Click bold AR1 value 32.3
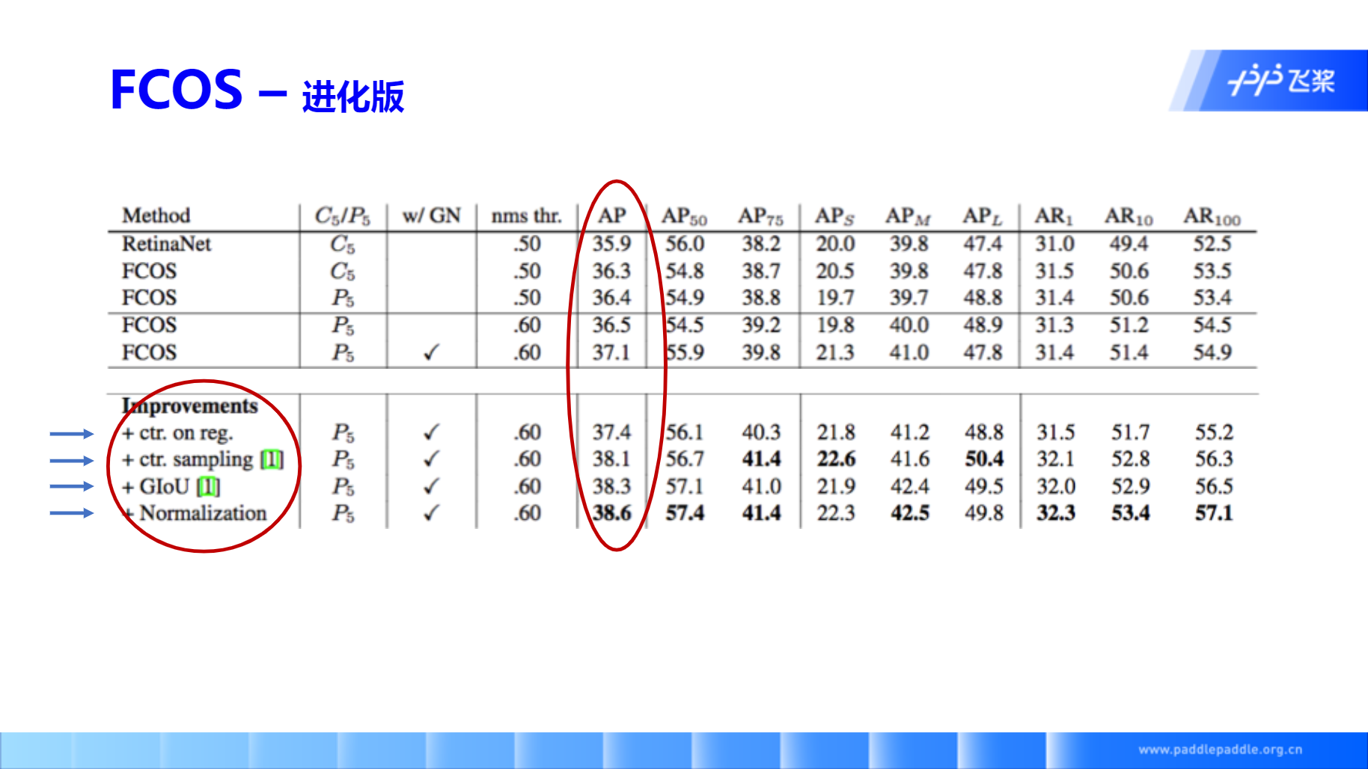Screen dimensions: 1368x769 click(x=1055, y=513)
